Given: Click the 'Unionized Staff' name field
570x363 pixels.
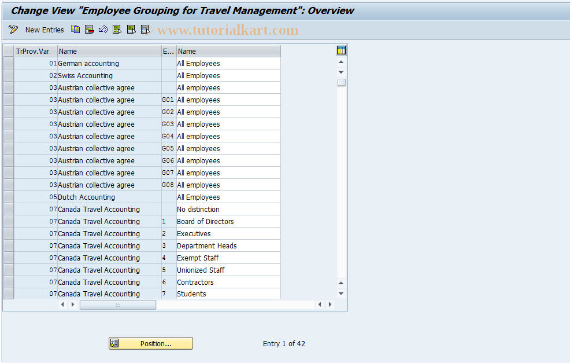Looking at the screenshot, I should (228, 270).
